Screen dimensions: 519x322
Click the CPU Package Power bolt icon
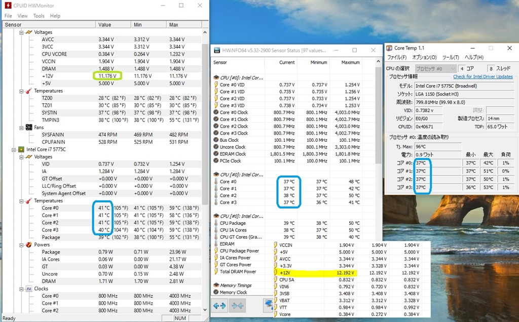click(216, 251)
